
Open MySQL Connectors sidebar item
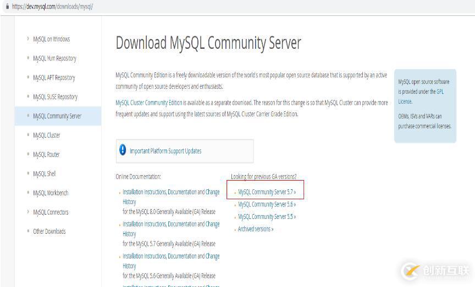click(51, 212)
